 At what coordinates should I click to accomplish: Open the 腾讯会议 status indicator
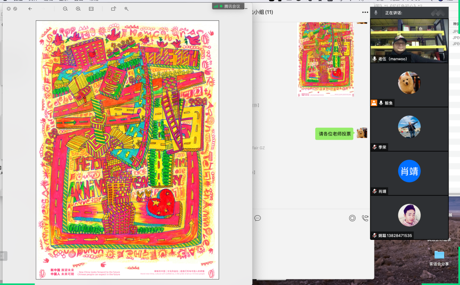pos(227,6)
